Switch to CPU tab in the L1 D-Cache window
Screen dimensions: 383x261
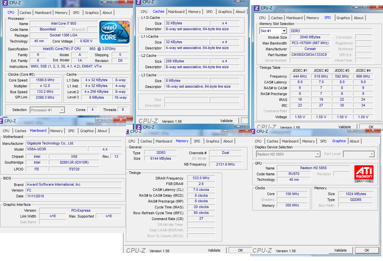point(144,12)
